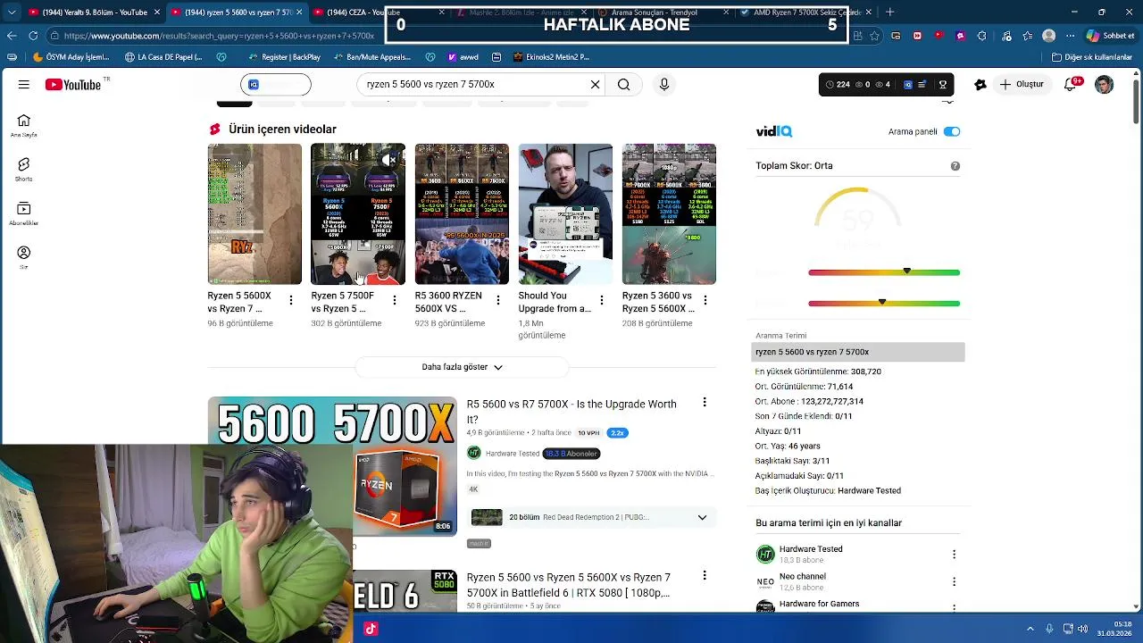1143x643 pixels.
Task: Open the Siz profile sidebar item
Action: [24, 257]
